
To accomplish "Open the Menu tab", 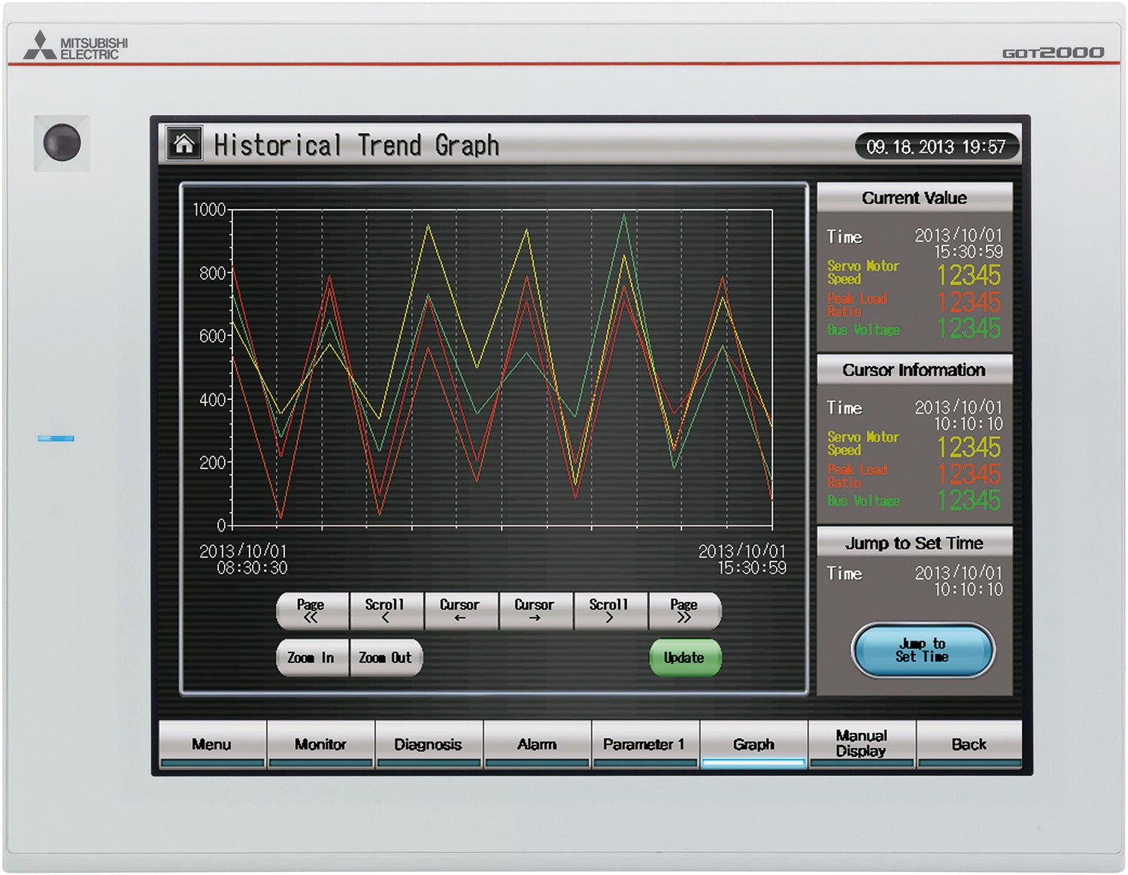I will (212, 744).
